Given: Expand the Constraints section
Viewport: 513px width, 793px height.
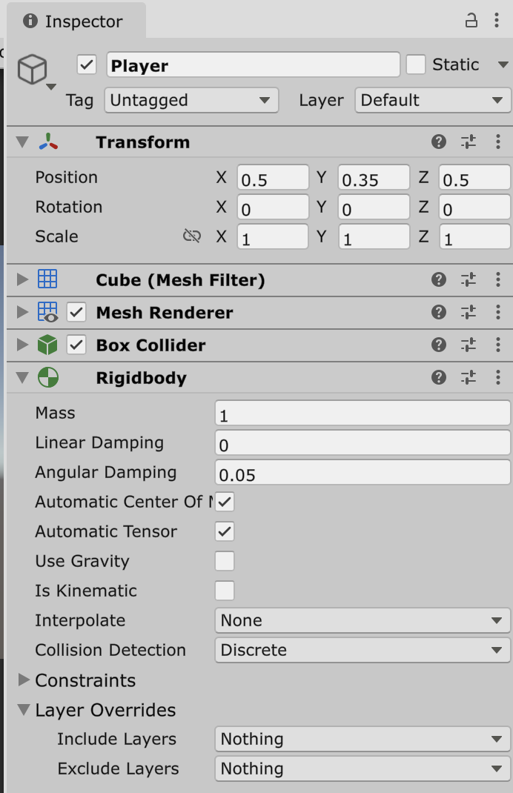Looking at the screenshot, I should pos(24,680).
